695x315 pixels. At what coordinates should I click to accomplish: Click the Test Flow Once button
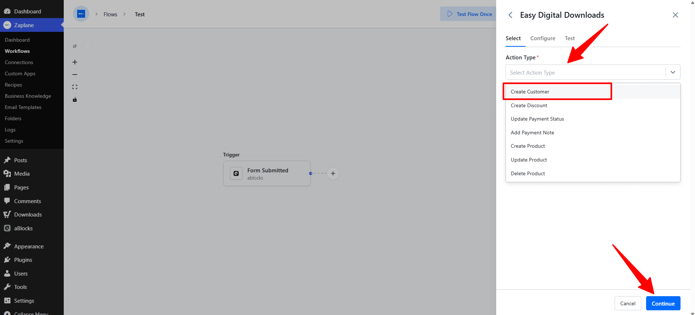click(x=468, y=14)
